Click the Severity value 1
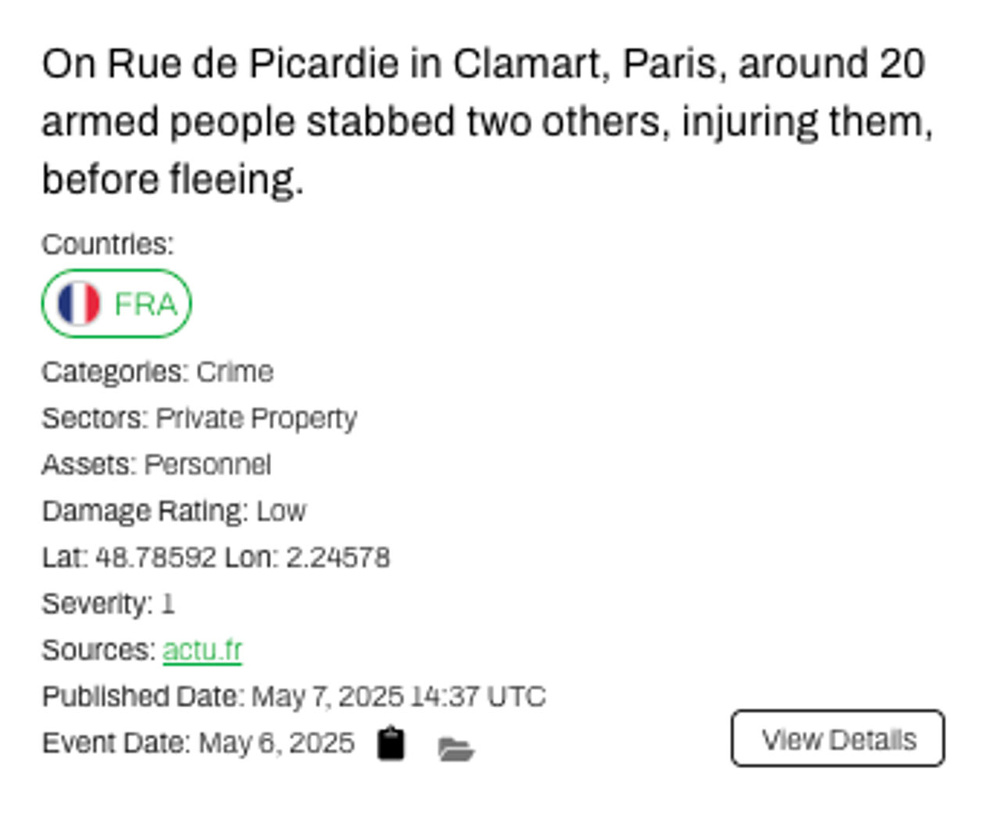The width and height of the screenshot is (997, 819). click(167, 603)
